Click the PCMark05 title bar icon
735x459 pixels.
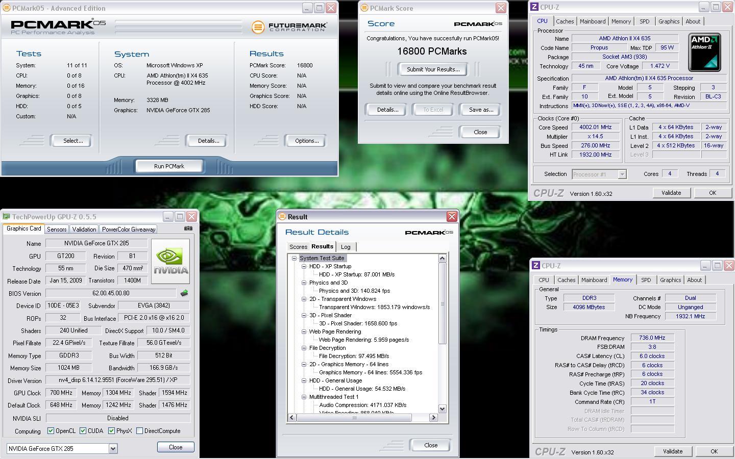(7, 8)
